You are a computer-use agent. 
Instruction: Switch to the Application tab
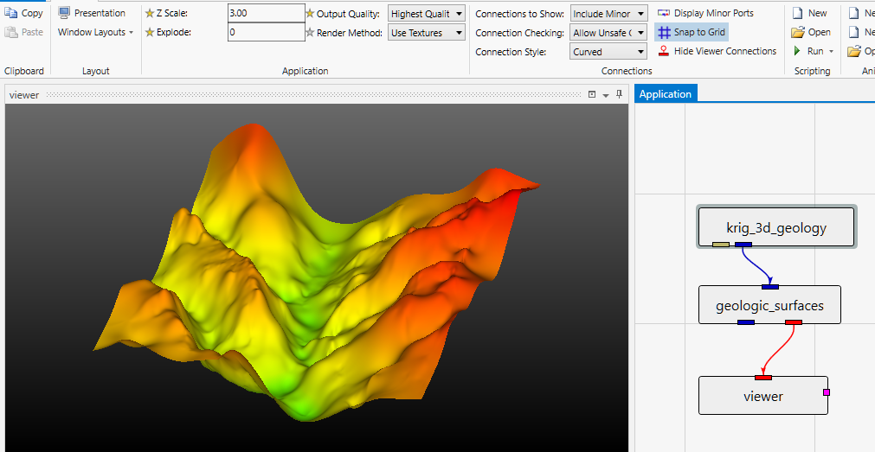[x=665, y=94]
